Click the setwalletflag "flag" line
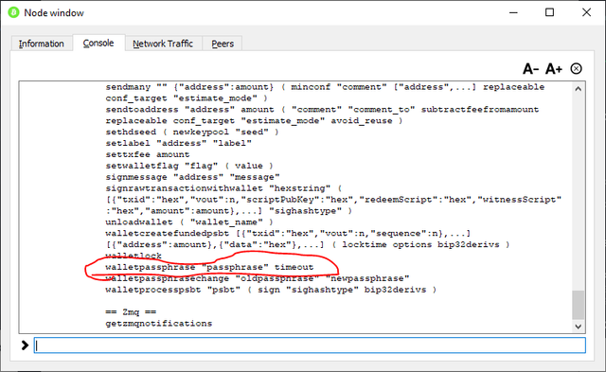 [x=189, y=166]
